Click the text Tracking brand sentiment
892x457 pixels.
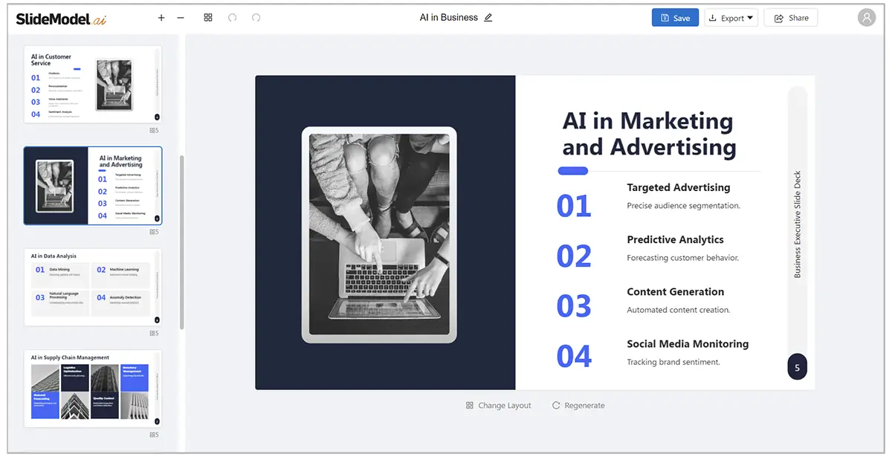(673, 362)
